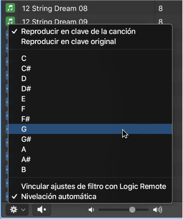Choose key G in the menu
The height and width of the screenshot is (219, 183).
click(x=24, y=129)
